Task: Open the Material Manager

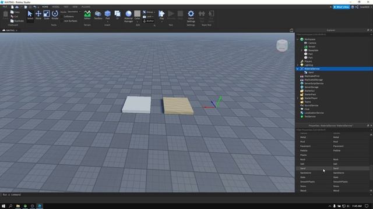Action: 128,16
